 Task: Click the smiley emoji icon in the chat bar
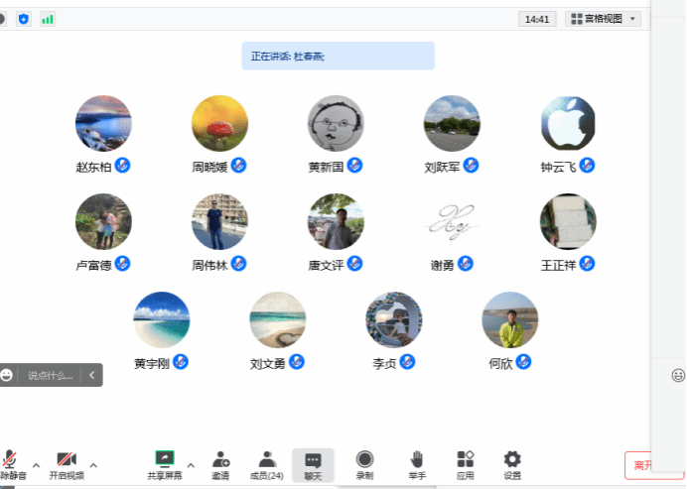pos(7,375)
